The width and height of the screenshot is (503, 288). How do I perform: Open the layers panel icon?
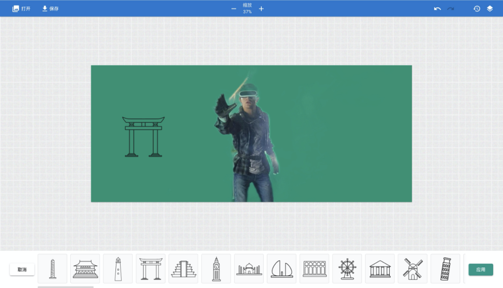[490, 8]
